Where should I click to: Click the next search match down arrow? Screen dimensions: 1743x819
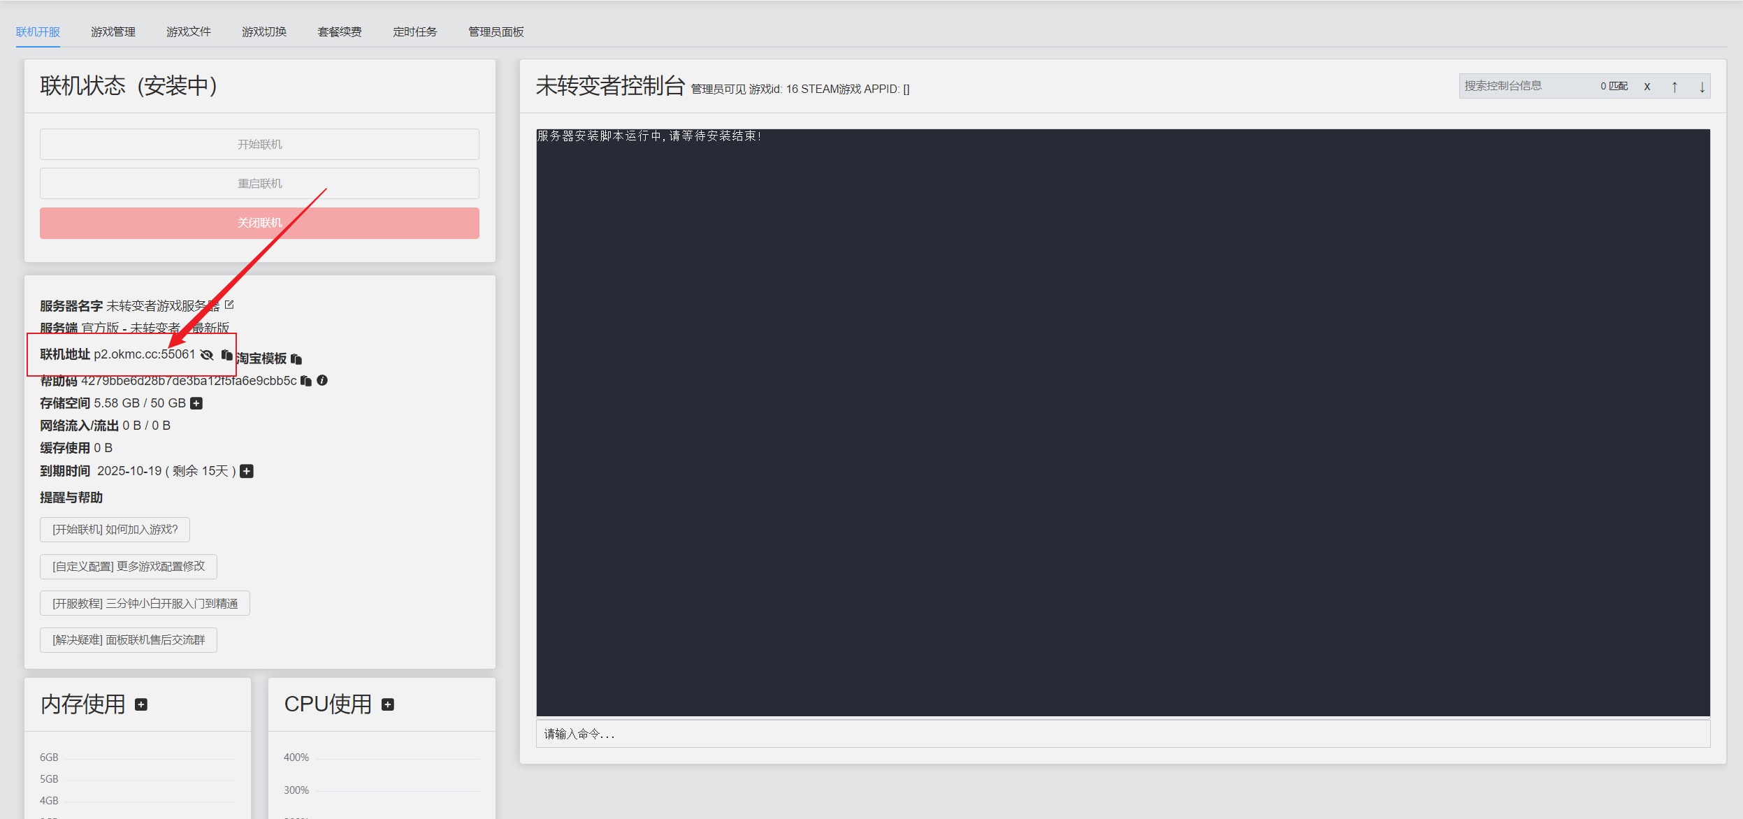click(1702, 87)
